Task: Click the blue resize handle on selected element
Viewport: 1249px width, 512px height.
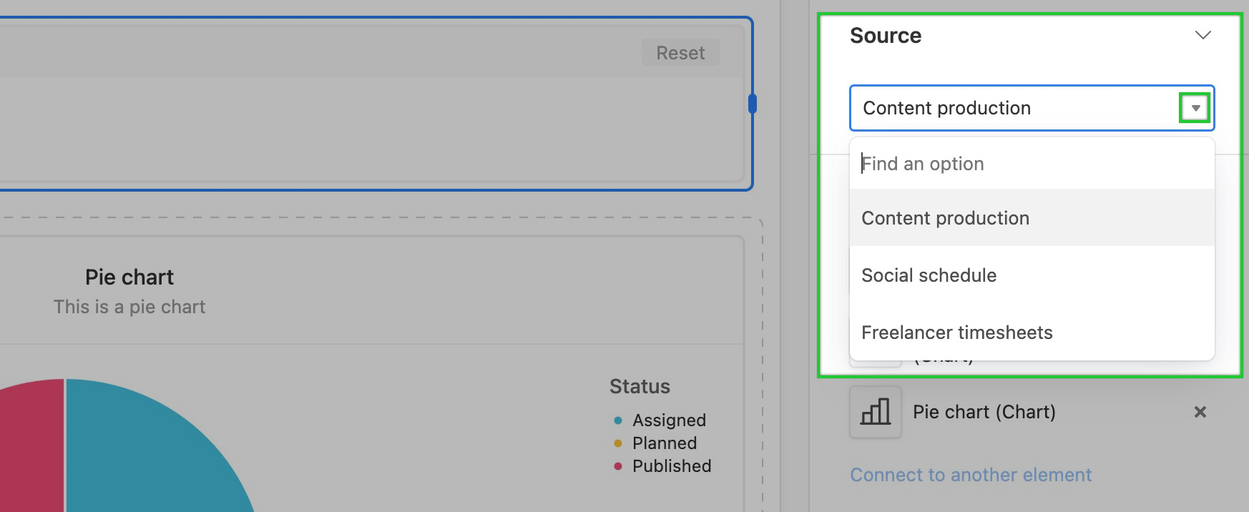Action: tap(753, 104)
